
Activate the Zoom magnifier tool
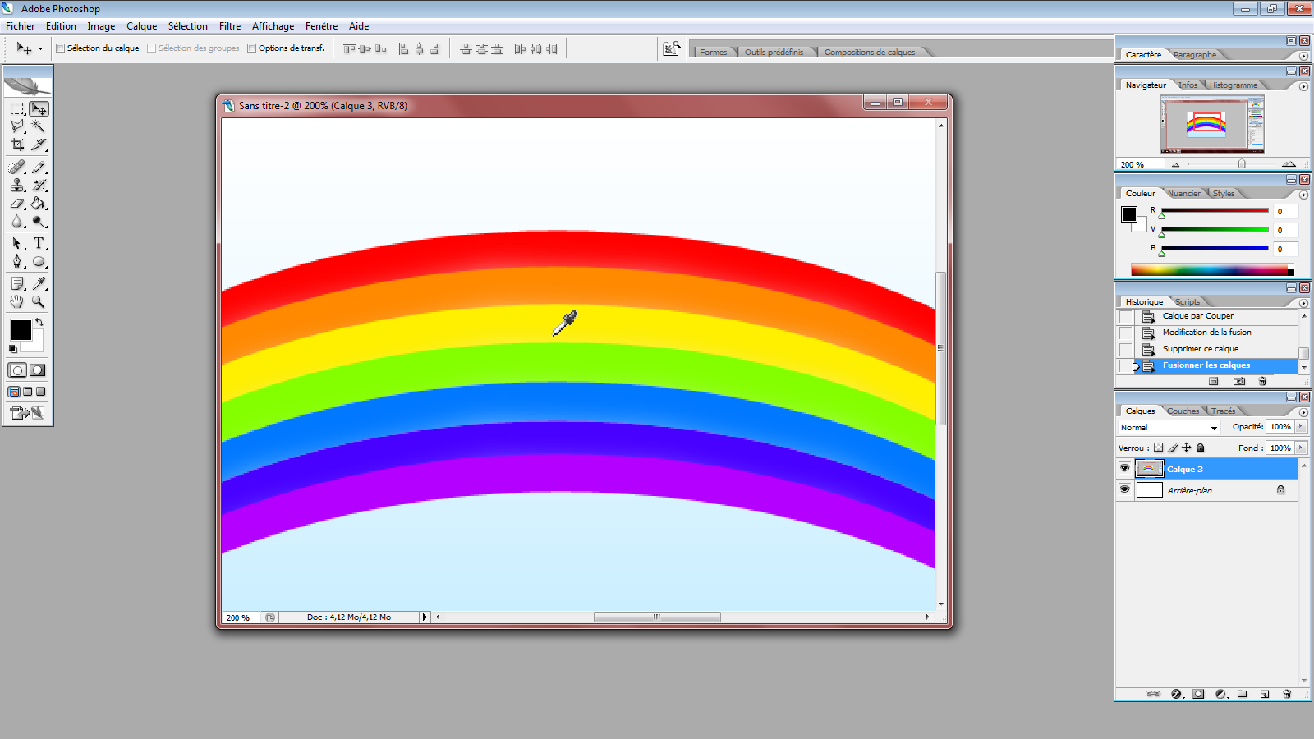click(38, 301)
